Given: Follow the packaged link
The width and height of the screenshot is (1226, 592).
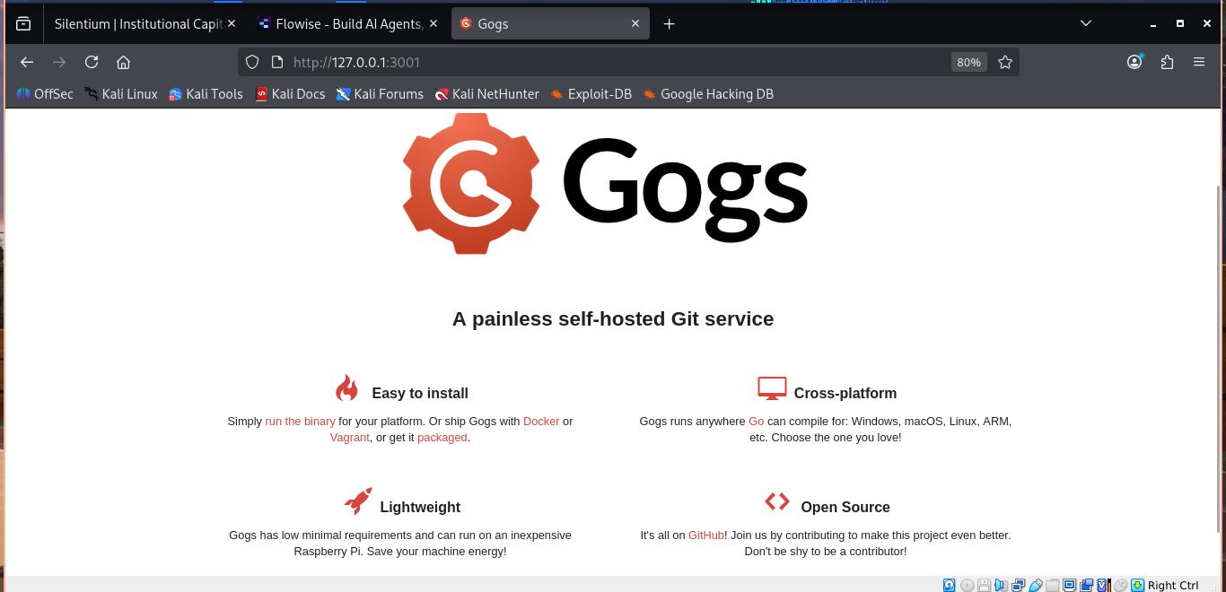Looking at the screenshot, I should point(442,438).
